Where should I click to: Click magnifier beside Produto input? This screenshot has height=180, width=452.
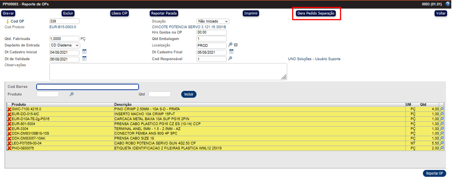[72, 94]
